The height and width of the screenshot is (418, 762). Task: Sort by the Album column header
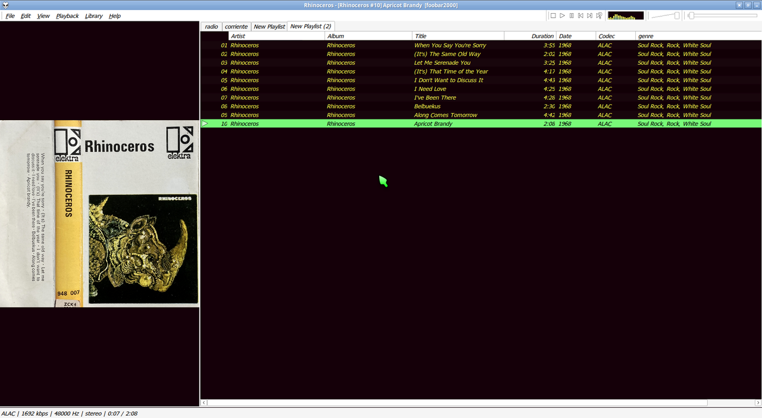[x=368, y=36]
